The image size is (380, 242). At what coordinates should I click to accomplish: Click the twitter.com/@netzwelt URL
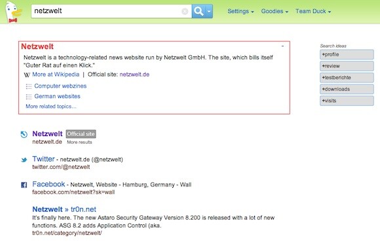point(61,167)
